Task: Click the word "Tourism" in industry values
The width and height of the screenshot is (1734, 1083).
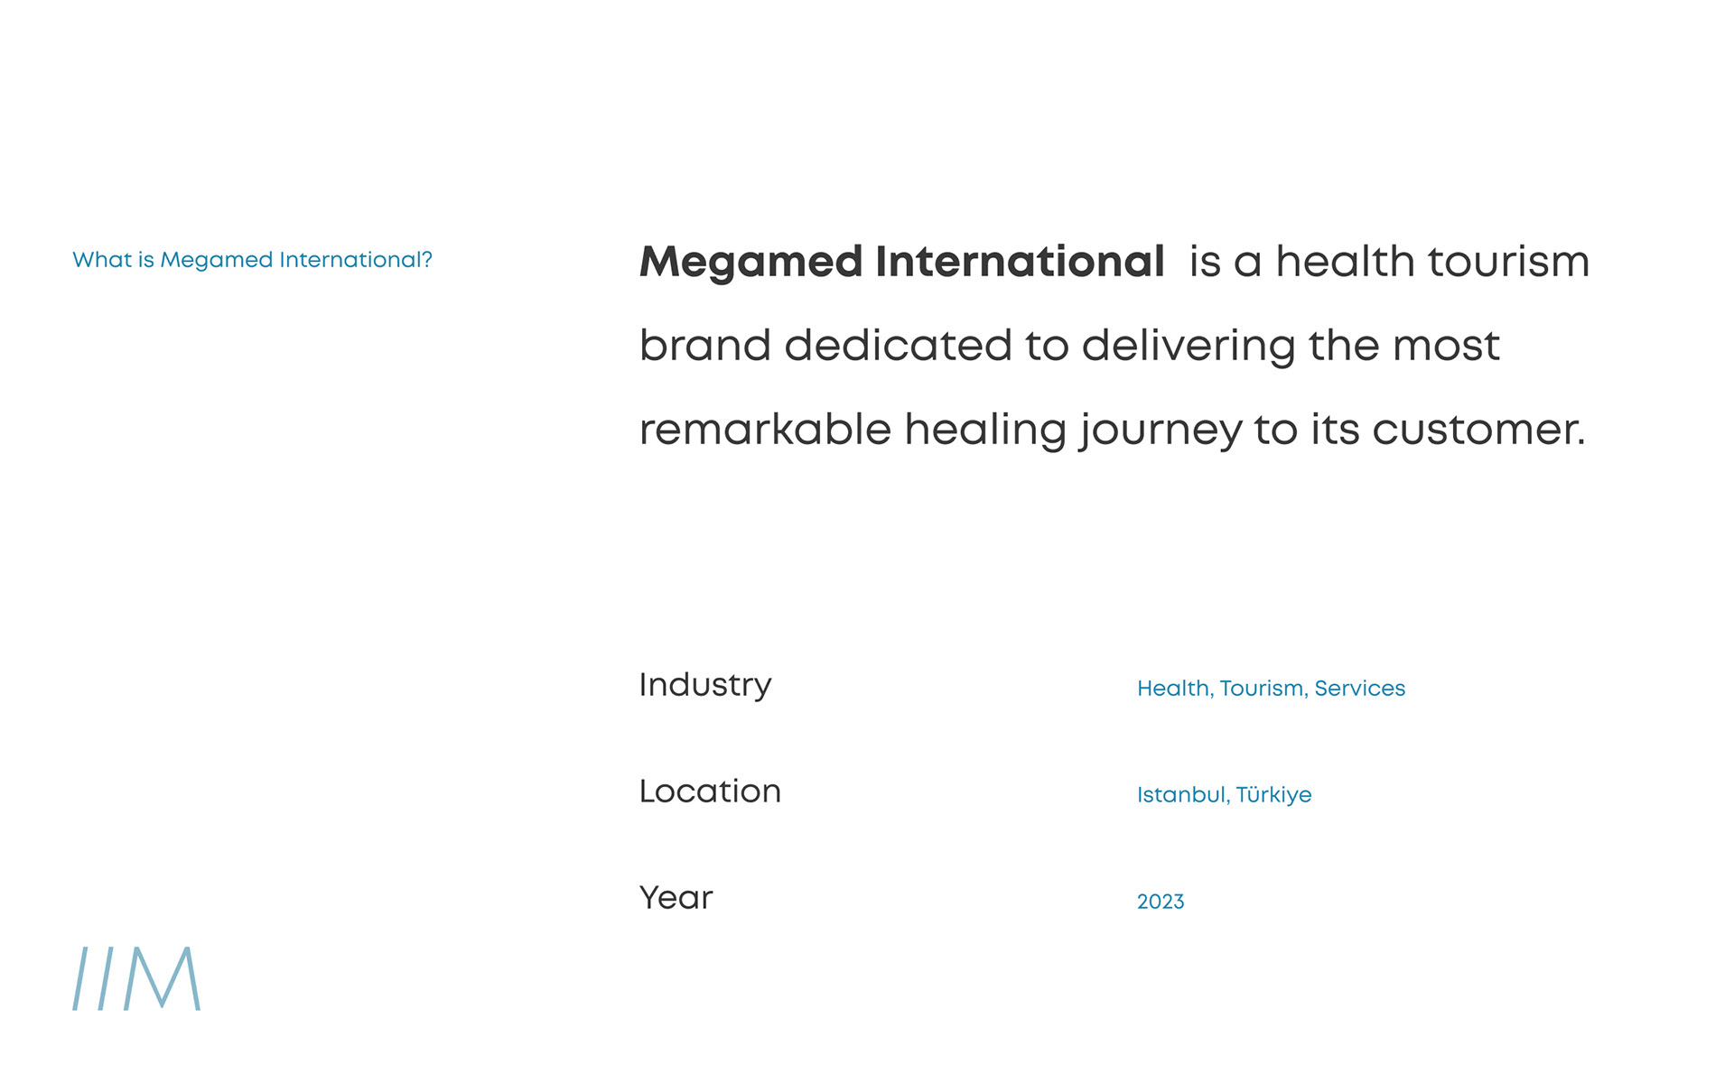Action: click(1261, 689)
